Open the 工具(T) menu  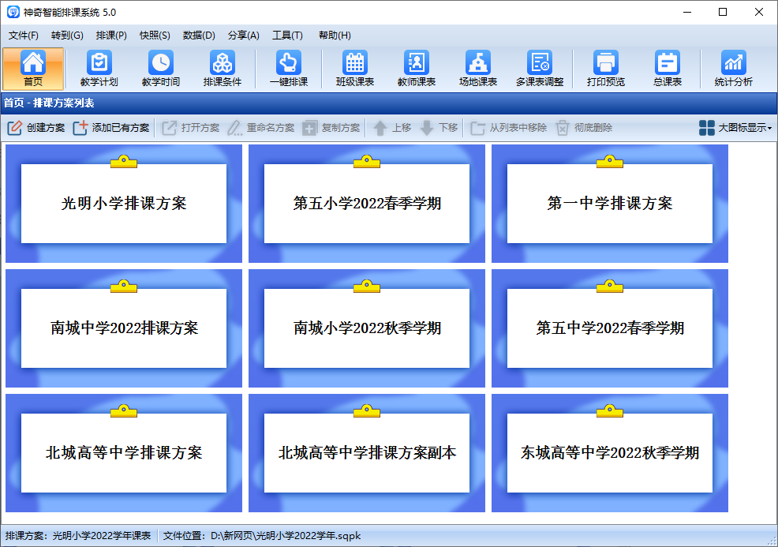tap(287, 36)
